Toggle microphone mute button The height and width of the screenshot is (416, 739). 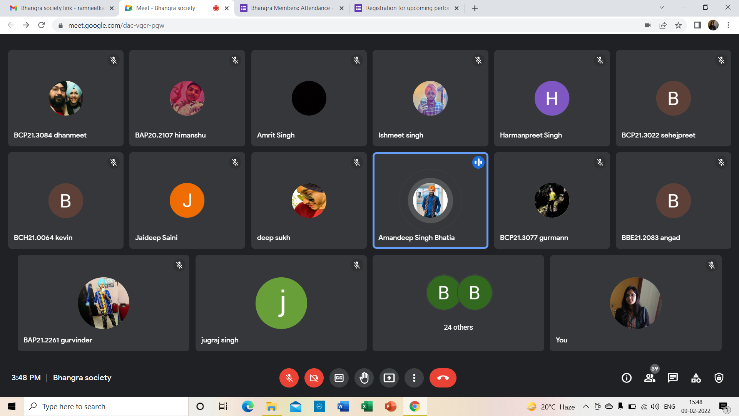coord(289,378)
